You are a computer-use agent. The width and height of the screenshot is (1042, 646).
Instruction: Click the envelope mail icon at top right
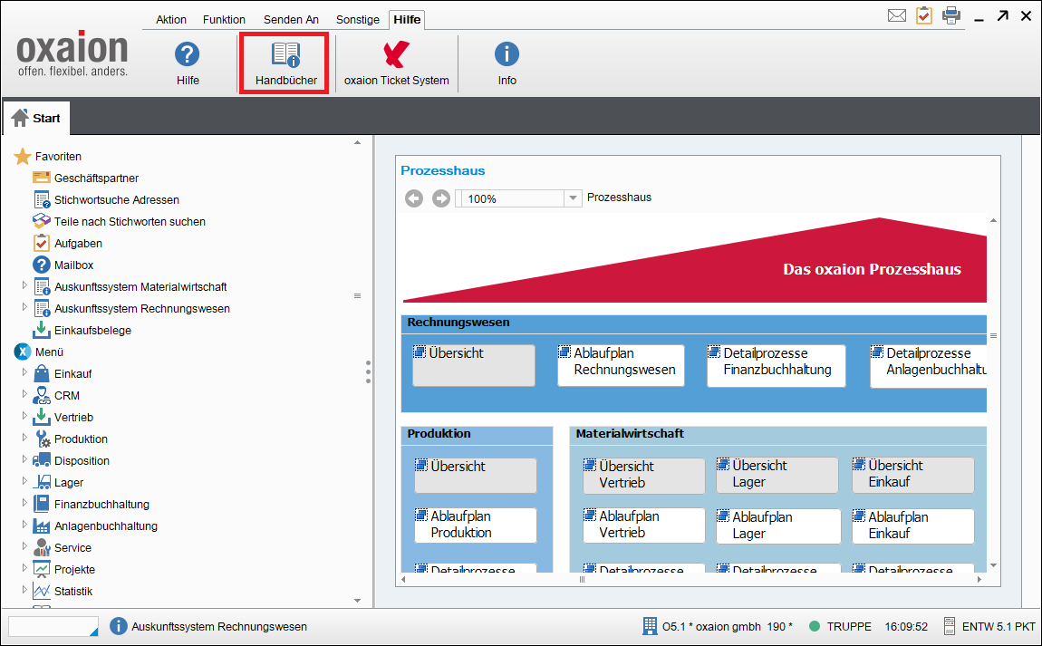[x=896, y=15]
